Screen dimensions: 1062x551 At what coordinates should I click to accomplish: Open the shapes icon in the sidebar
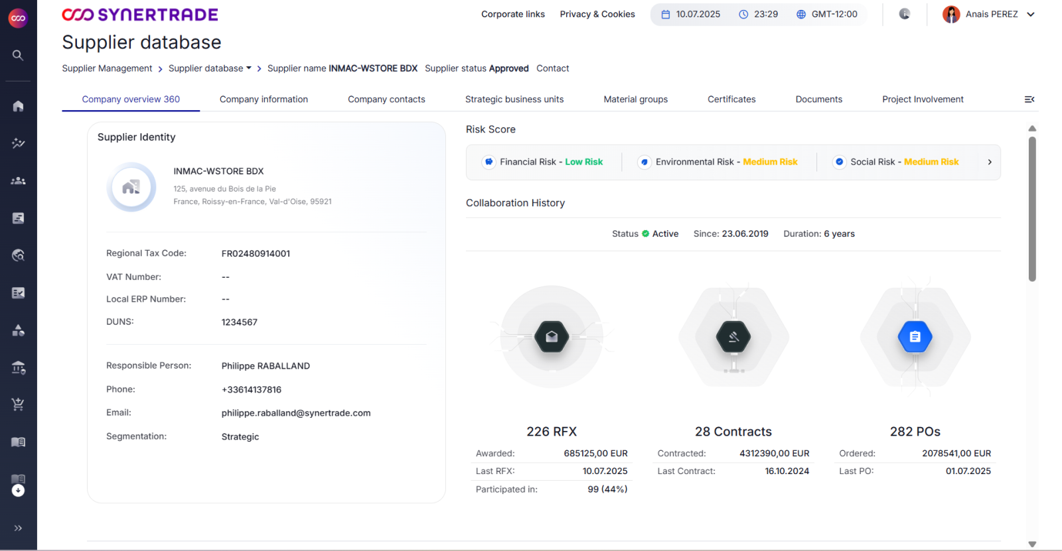(x=18, y=330)
